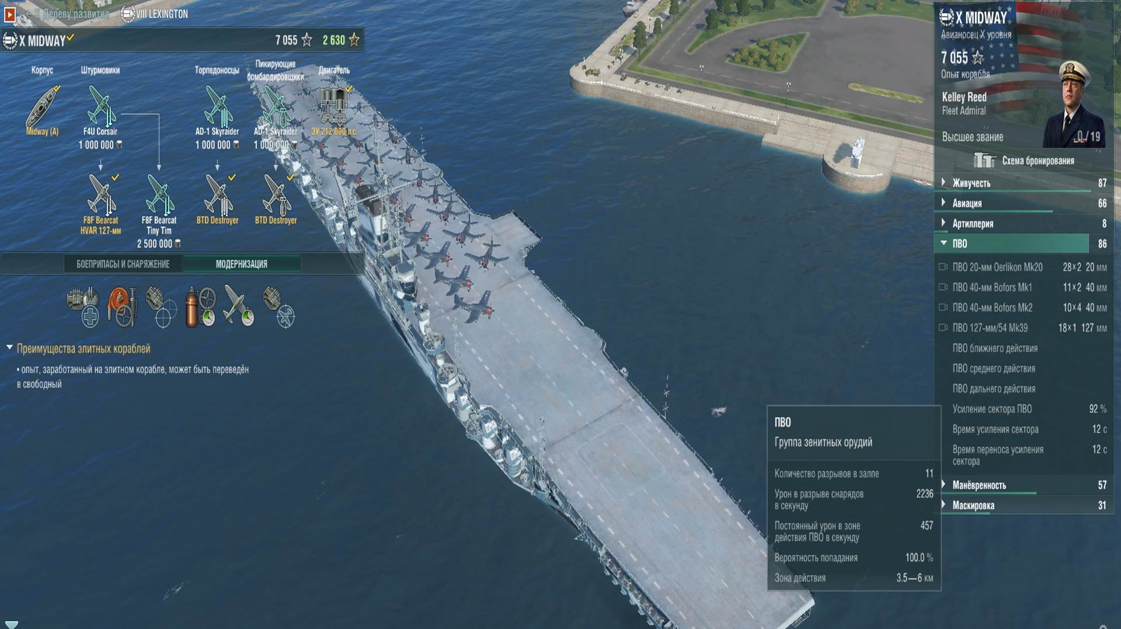Switch to Боеприпасы и снаряжение tab
Viewport: 1121px width, 629px height.
pyautogui.click(x=123, y=264)
